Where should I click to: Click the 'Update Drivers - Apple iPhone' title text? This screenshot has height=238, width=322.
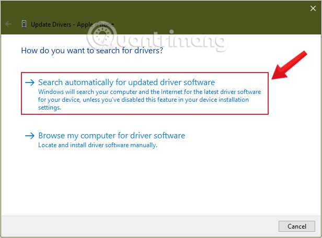pyautogui.click(x=72, y=25)
